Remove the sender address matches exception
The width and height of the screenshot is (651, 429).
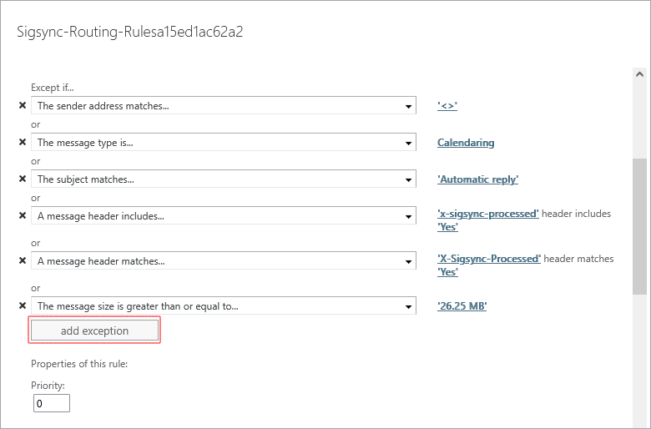click(23, 106)
